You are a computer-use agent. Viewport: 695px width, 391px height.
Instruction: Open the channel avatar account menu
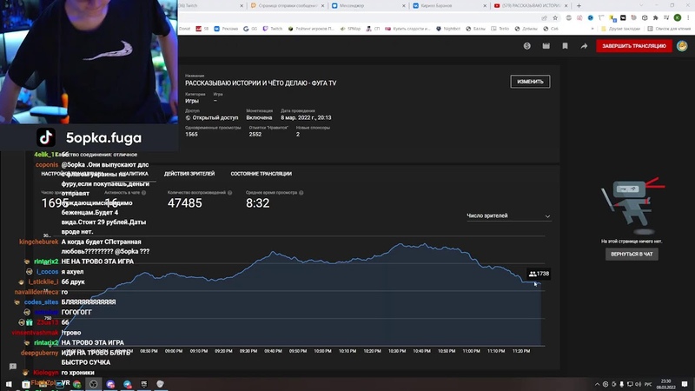click(682, 46)
